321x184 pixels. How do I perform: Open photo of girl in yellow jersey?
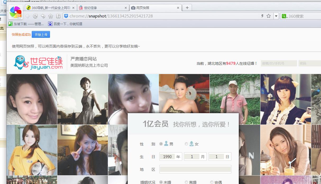[x=32, y=150]
